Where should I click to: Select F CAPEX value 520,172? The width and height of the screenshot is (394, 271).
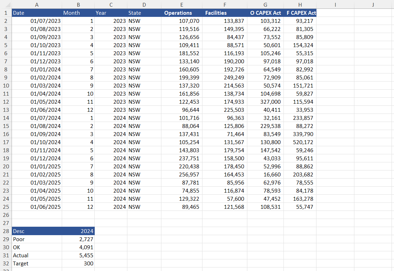[300, 142]
